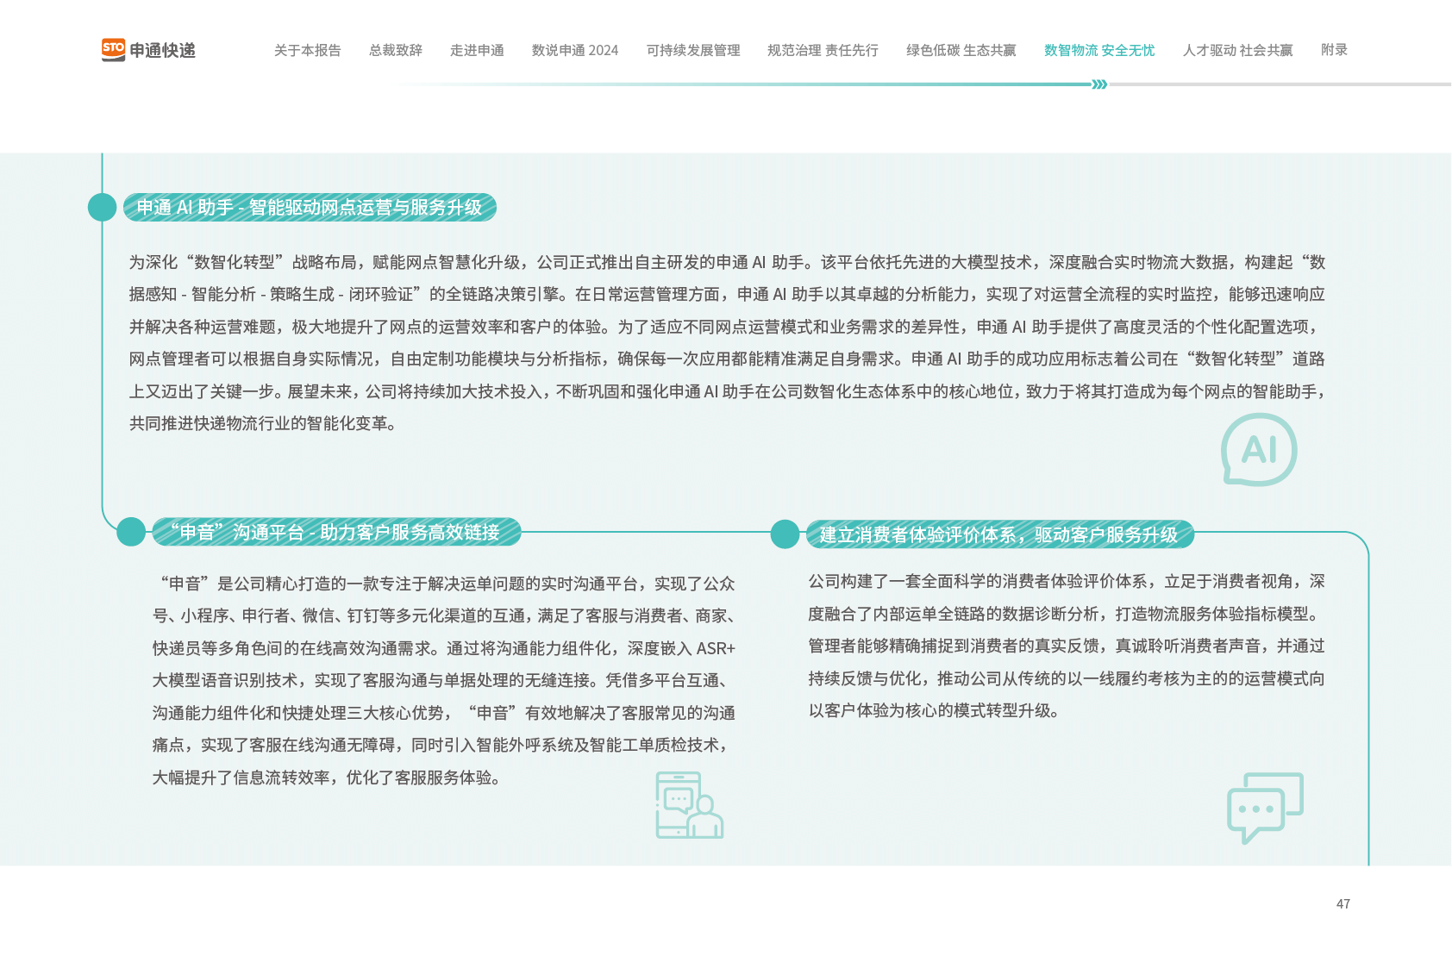This screenshot has width=1452, height=968.
Task: Click the STO 申通快递 logo
Action: point(148,50)
